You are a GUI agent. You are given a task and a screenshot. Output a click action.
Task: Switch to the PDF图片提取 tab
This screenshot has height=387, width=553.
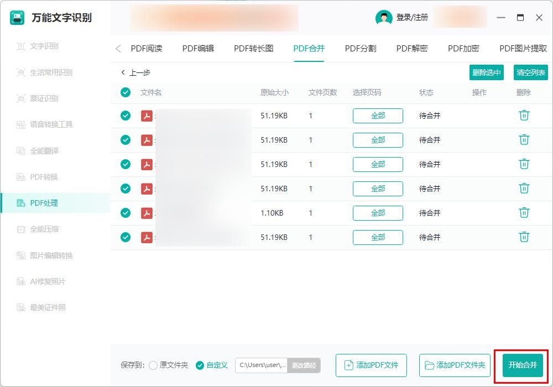point(523,48)
